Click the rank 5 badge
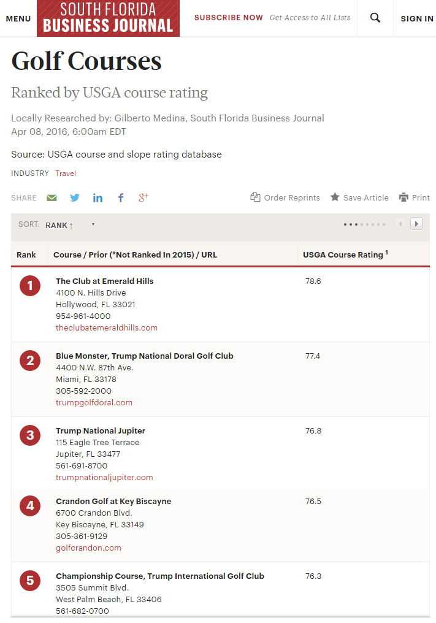This screenshot has height=623, width=436. click(30, 581)
